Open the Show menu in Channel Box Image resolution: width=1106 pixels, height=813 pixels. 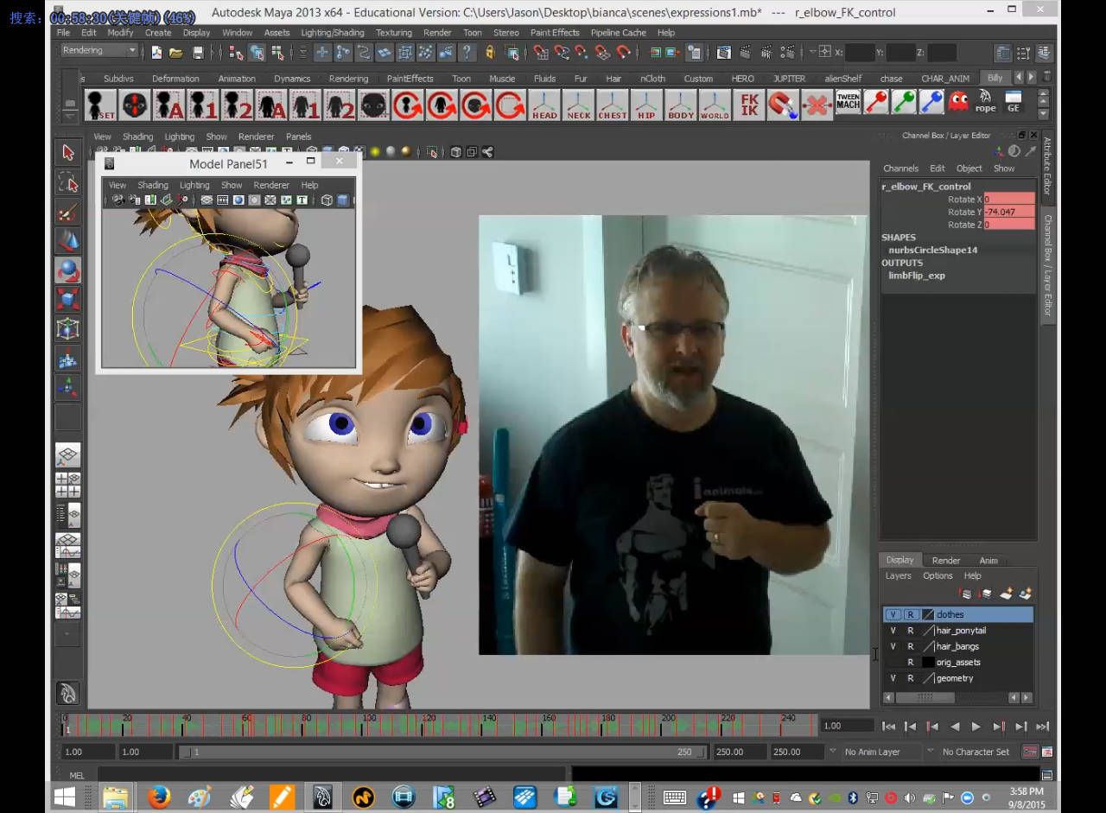coord(1003,168)
